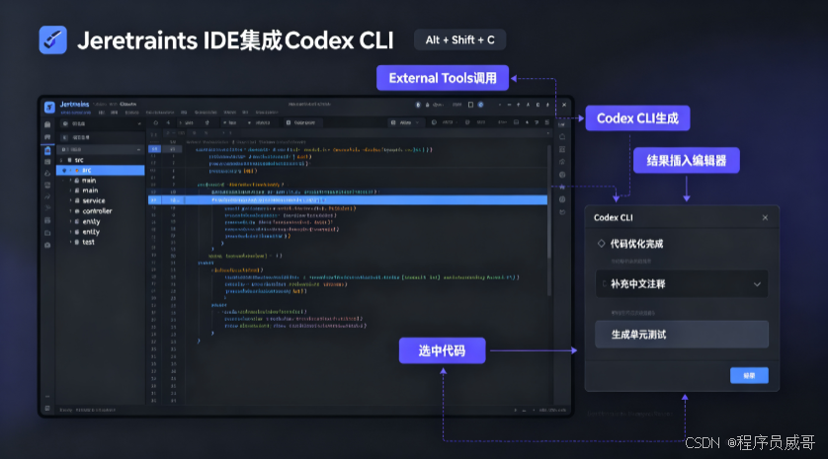Select the controller folder

point(97,211)
